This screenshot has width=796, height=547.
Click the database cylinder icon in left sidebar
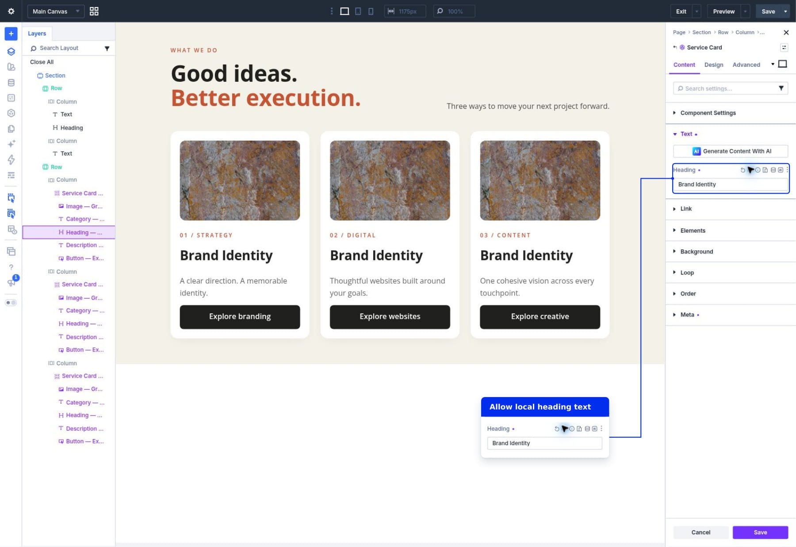pos(11,82)
